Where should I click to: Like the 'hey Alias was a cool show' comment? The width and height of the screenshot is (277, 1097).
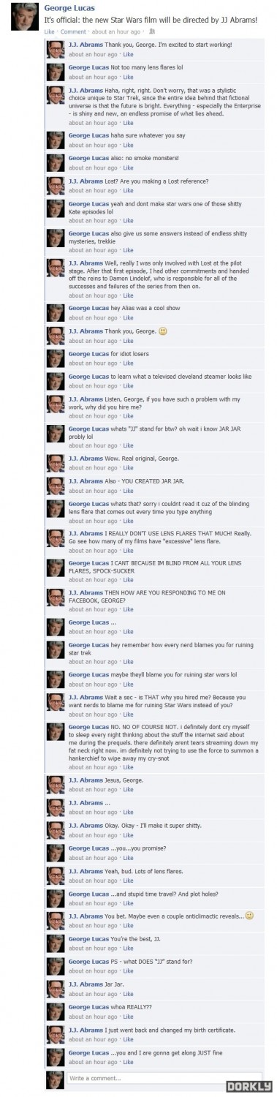(x=128, y=317)
